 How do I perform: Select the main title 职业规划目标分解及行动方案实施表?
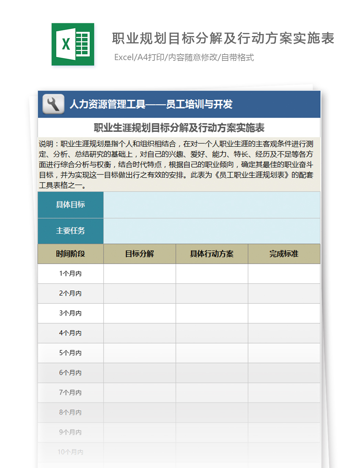pyautogui.click(x=223, y=38)
